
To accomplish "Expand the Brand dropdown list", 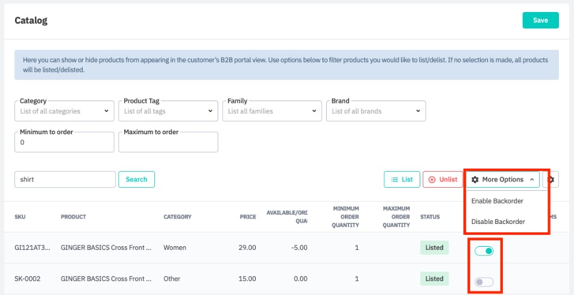I will (x=375, y=111).
